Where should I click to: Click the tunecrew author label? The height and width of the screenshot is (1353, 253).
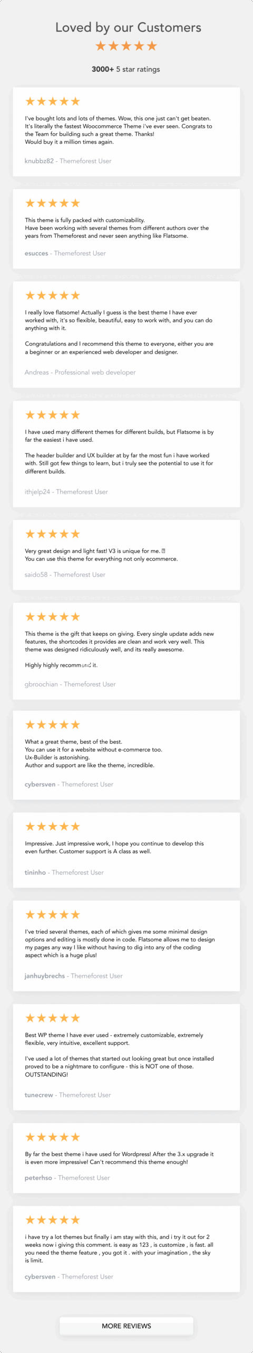pos(39,1095)
